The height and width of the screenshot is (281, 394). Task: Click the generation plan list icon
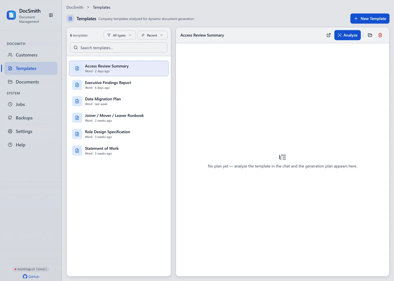tap(283, 157)
